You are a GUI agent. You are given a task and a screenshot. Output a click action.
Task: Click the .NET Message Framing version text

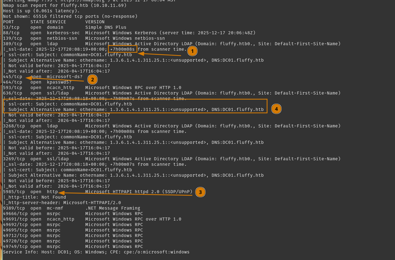click(x=113, y=208)
